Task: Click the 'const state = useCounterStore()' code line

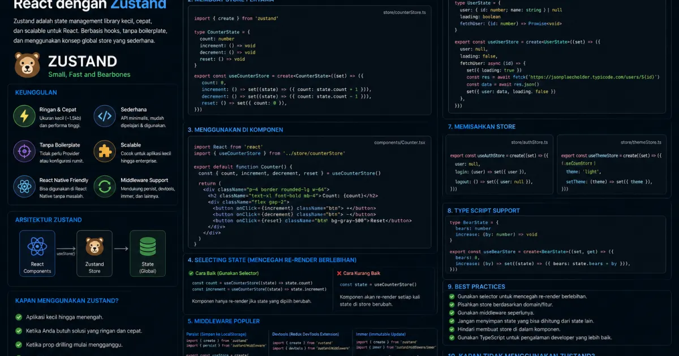Action: tap(378, 284)
